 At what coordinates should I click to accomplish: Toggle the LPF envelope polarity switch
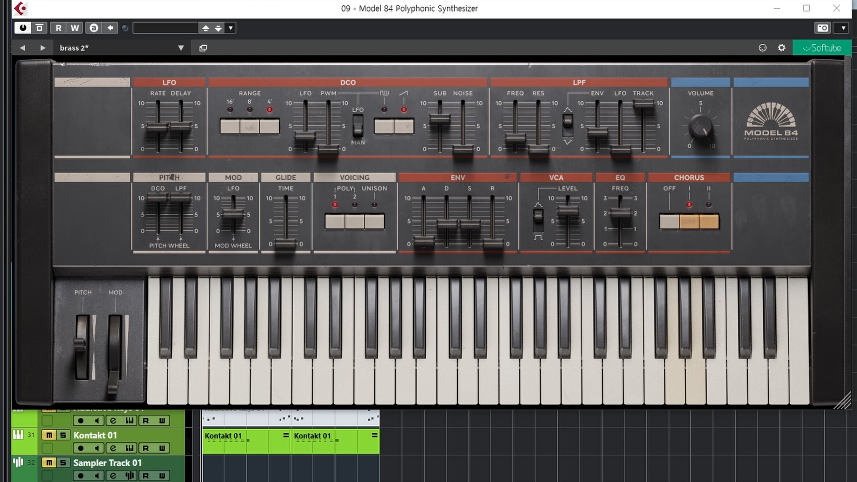point(567,125)
